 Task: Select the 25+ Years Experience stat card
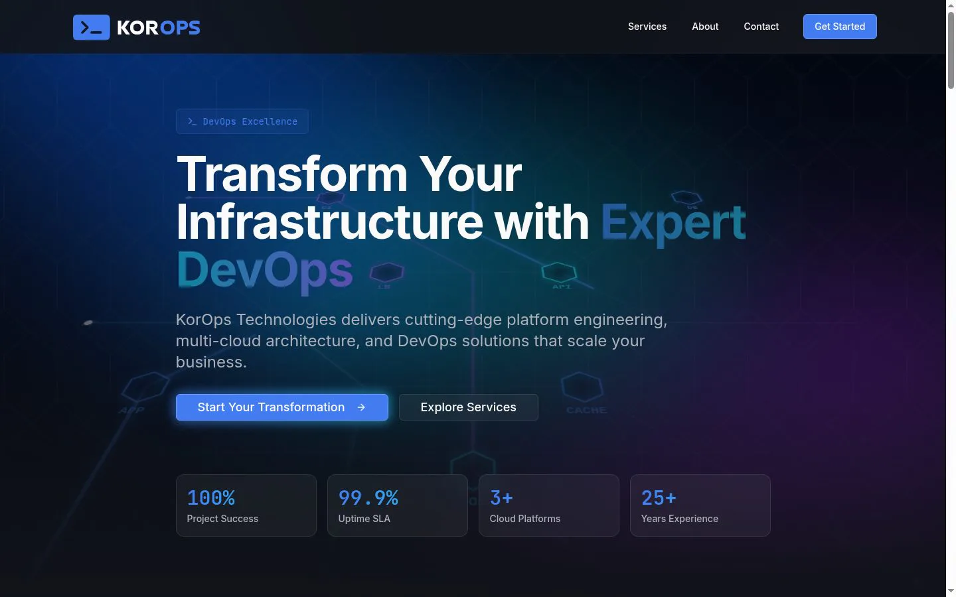(700, 505)
